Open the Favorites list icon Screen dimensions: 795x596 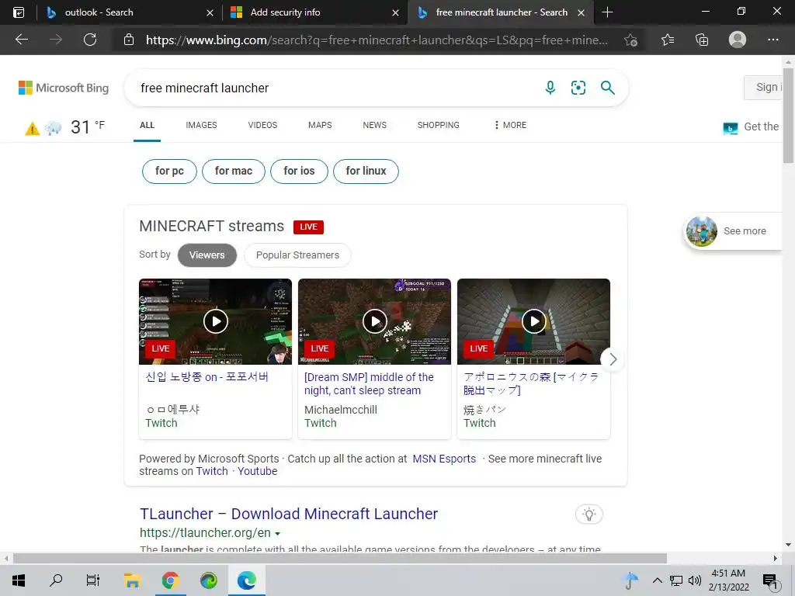(x=668, y=40)
